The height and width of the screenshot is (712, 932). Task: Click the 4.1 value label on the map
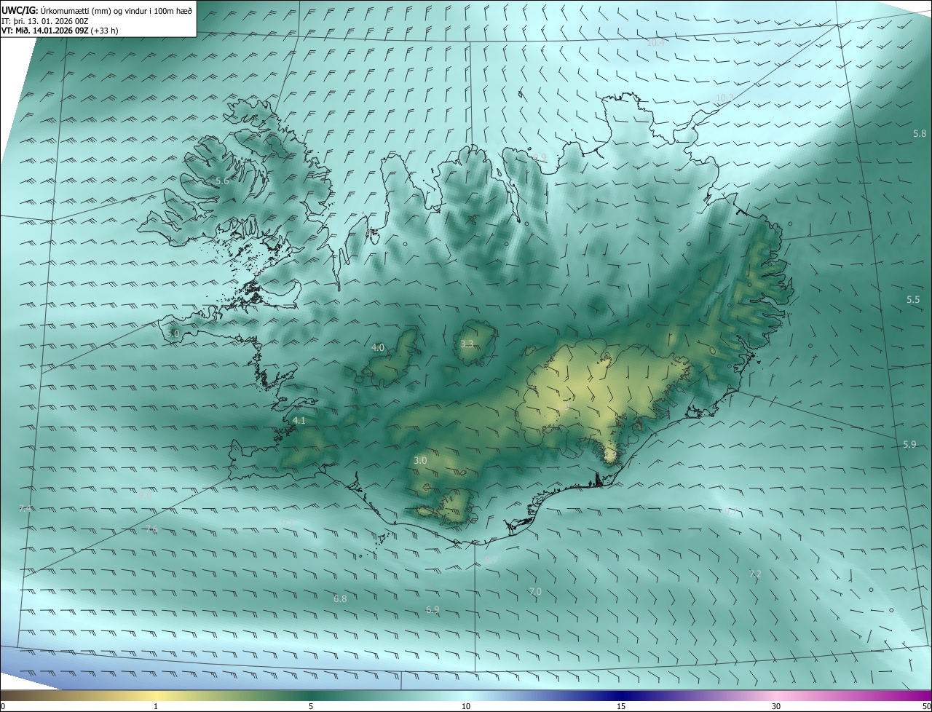(x=299, y=421)
